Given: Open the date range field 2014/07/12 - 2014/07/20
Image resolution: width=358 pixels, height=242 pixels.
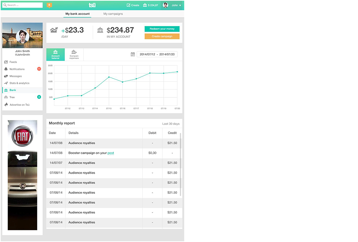Looking at the screenshot, I should pyautogui.click(x=157, y=54).
